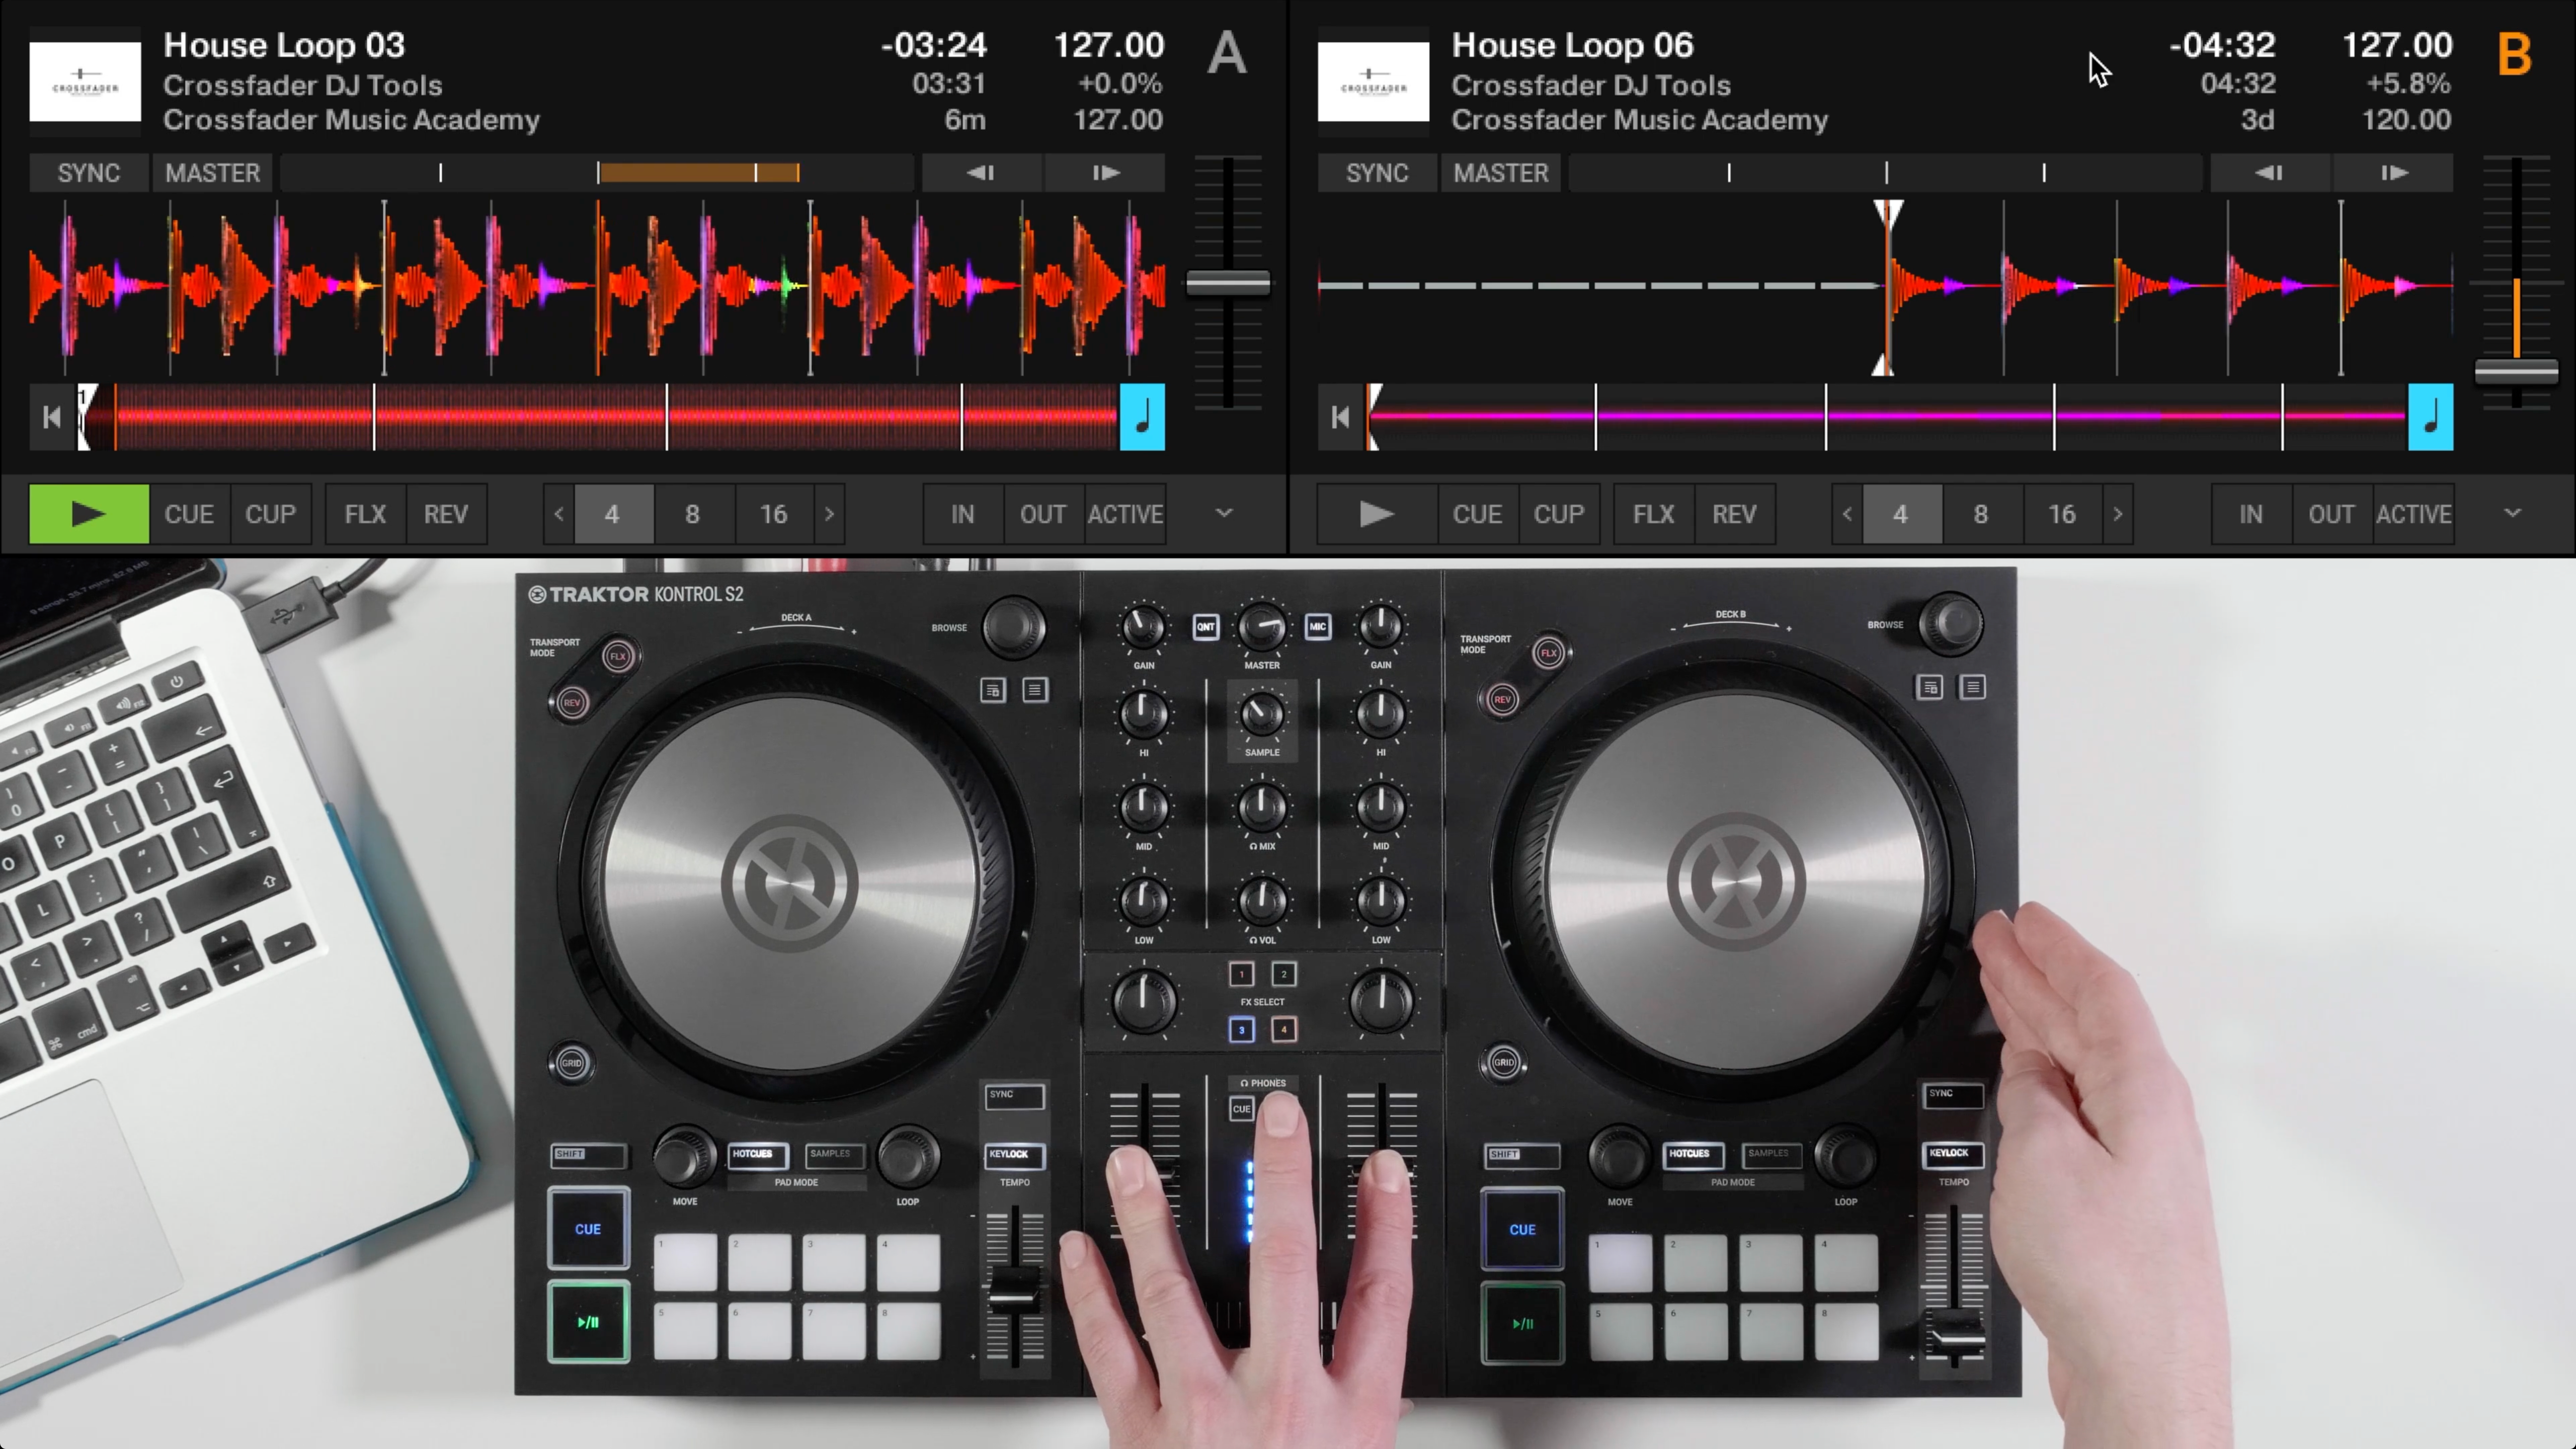Click the blue keylock note icon, Deck A
Screen dimensions: 2576x1449
[1142, 417]
